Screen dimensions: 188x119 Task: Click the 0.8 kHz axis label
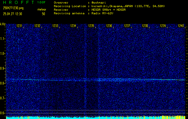tap(2, 83)
